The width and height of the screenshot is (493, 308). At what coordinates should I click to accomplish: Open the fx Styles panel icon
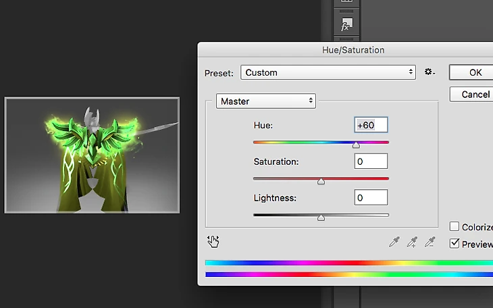(x=345, y=26)
